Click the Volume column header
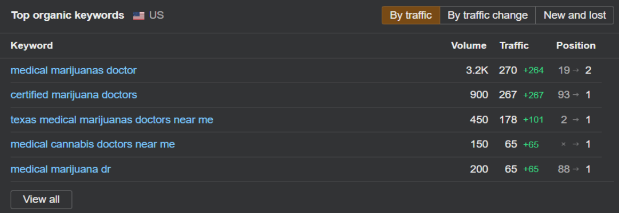The image size is (619, 213). coord(469,46)
